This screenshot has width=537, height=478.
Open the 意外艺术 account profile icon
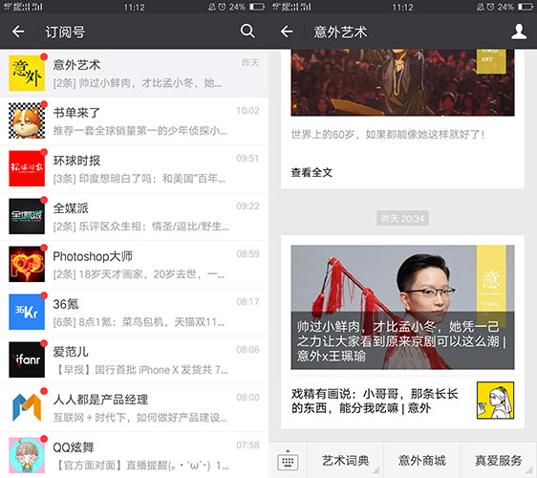(x=519, y=32)
